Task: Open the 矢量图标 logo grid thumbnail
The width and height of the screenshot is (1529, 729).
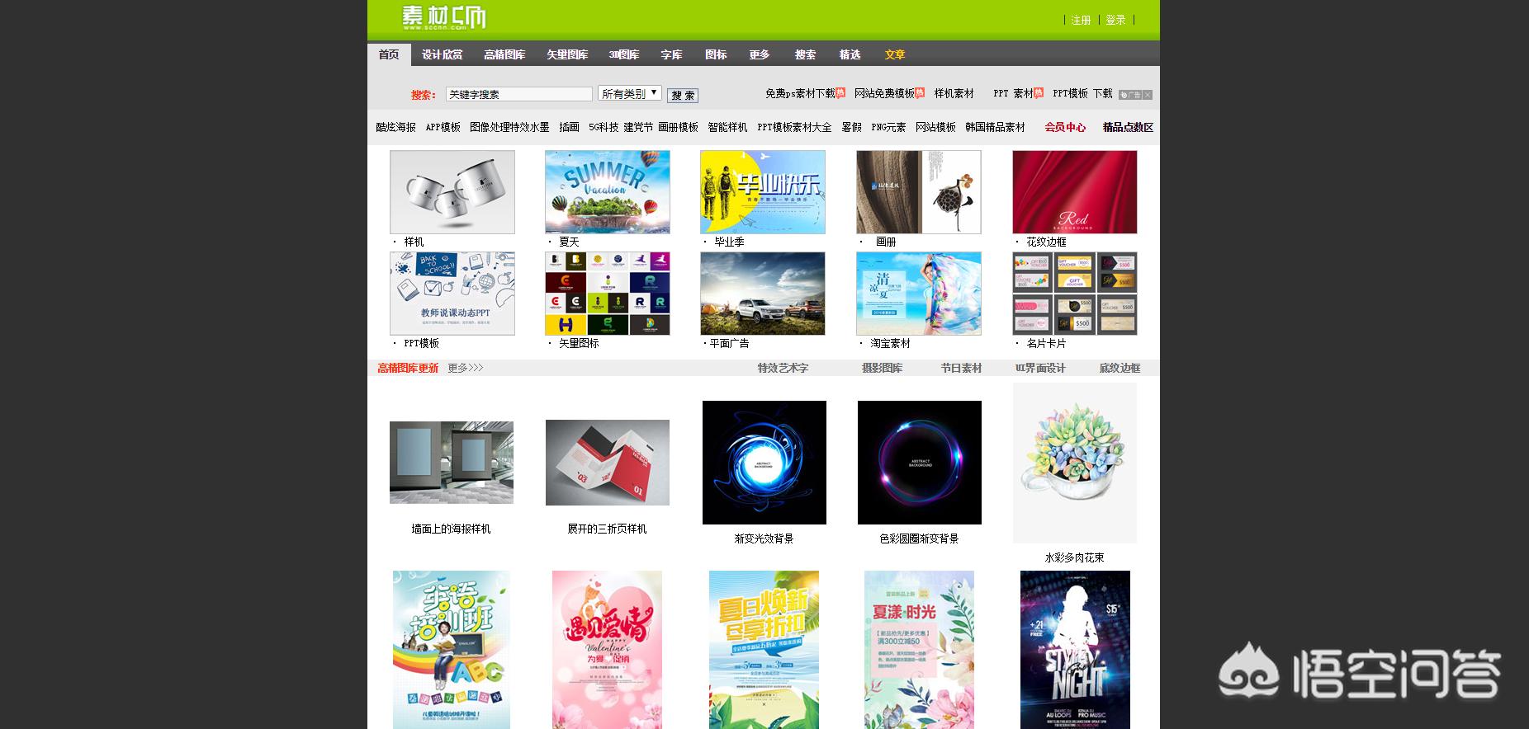Action: (608, 294)
